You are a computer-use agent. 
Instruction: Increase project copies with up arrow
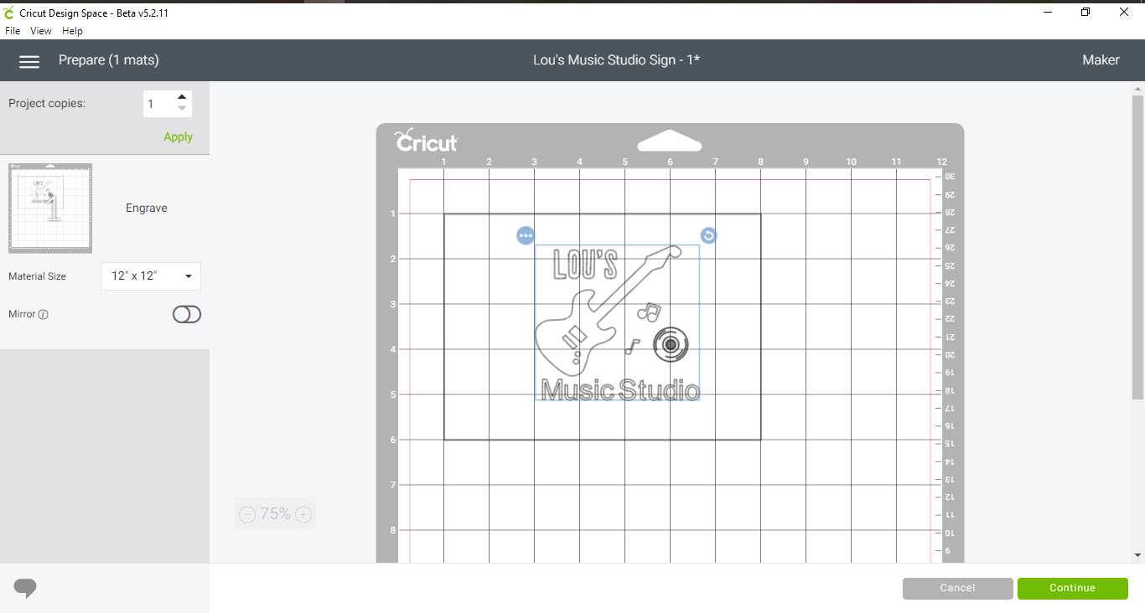(182, 97)
